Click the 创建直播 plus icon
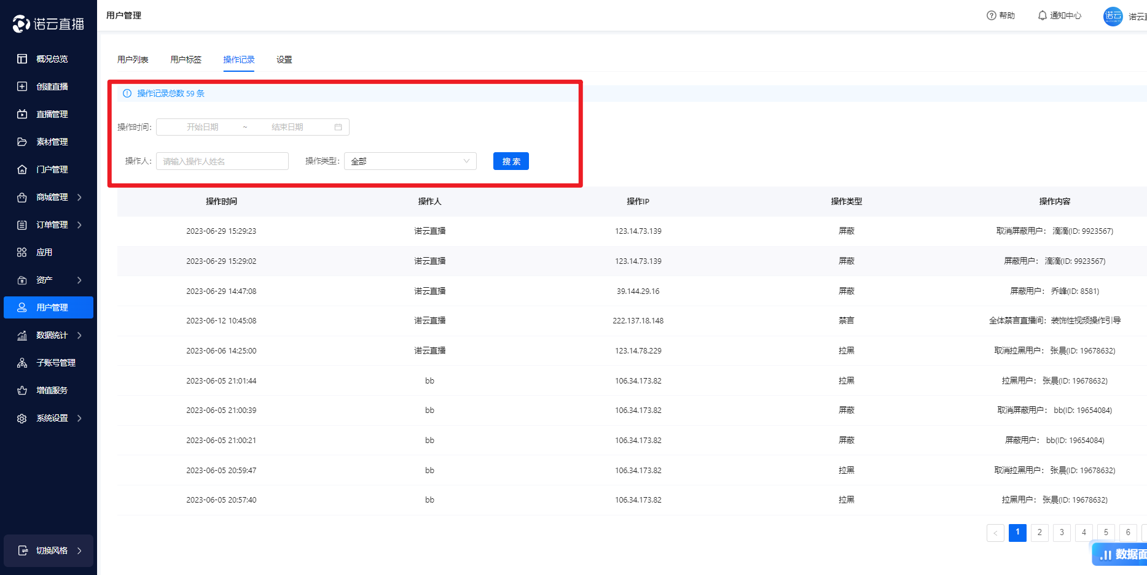Screen dimensions: 1147x575 (x=22, y=87)
